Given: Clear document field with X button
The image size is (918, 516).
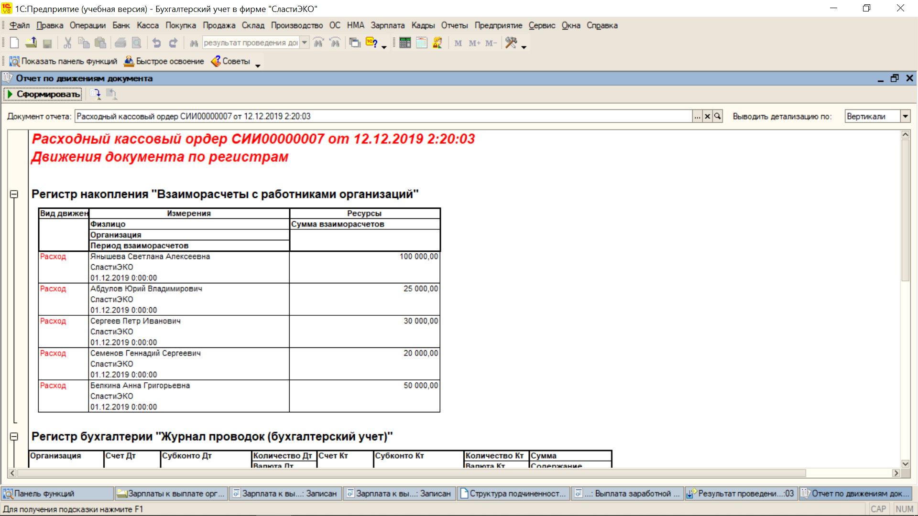Looking at the screenshot, I should 708,116.
